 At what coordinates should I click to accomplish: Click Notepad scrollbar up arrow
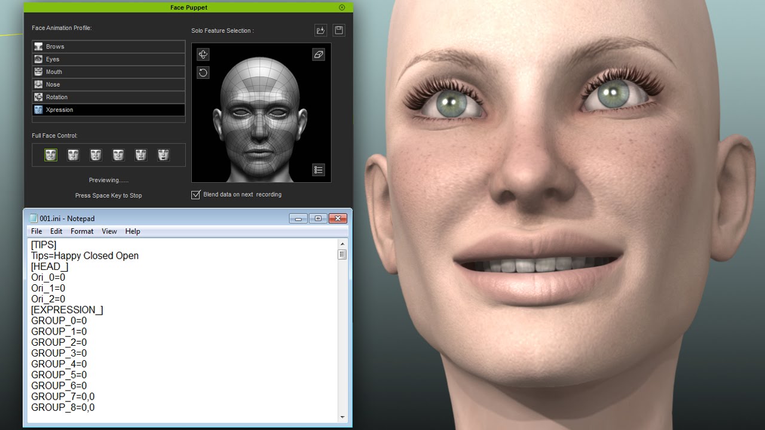tap(342, 244)
